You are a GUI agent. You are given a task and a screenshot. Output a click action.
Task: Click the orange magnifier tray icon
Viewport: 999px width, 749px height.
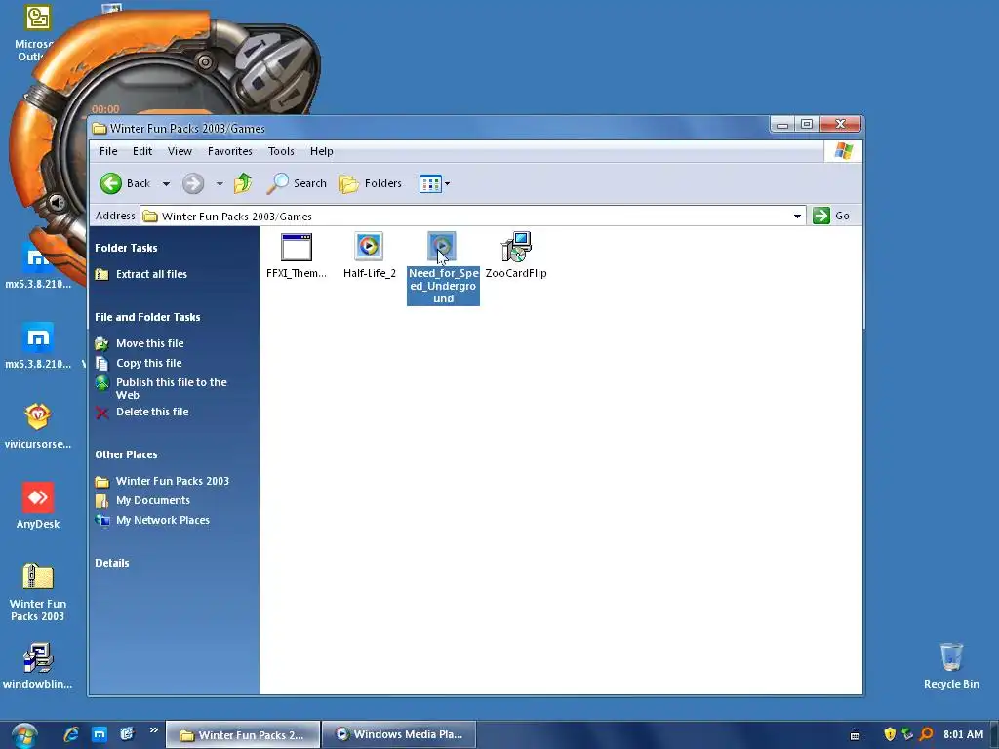926,734
